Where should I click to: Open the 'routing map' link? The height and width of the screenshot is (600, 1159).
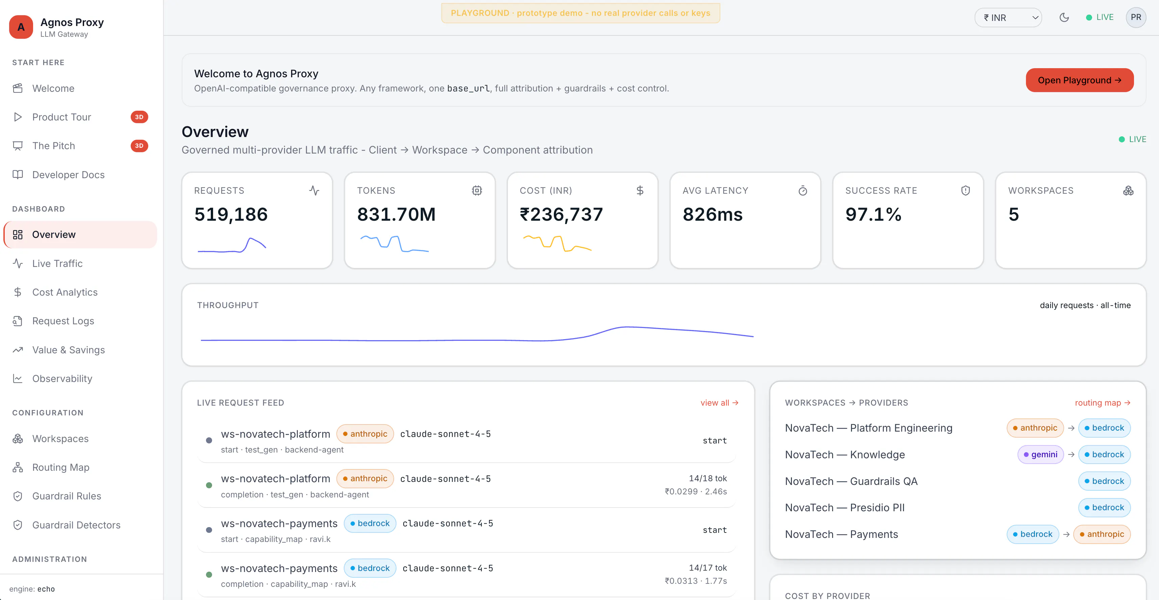coord(1102,403)
